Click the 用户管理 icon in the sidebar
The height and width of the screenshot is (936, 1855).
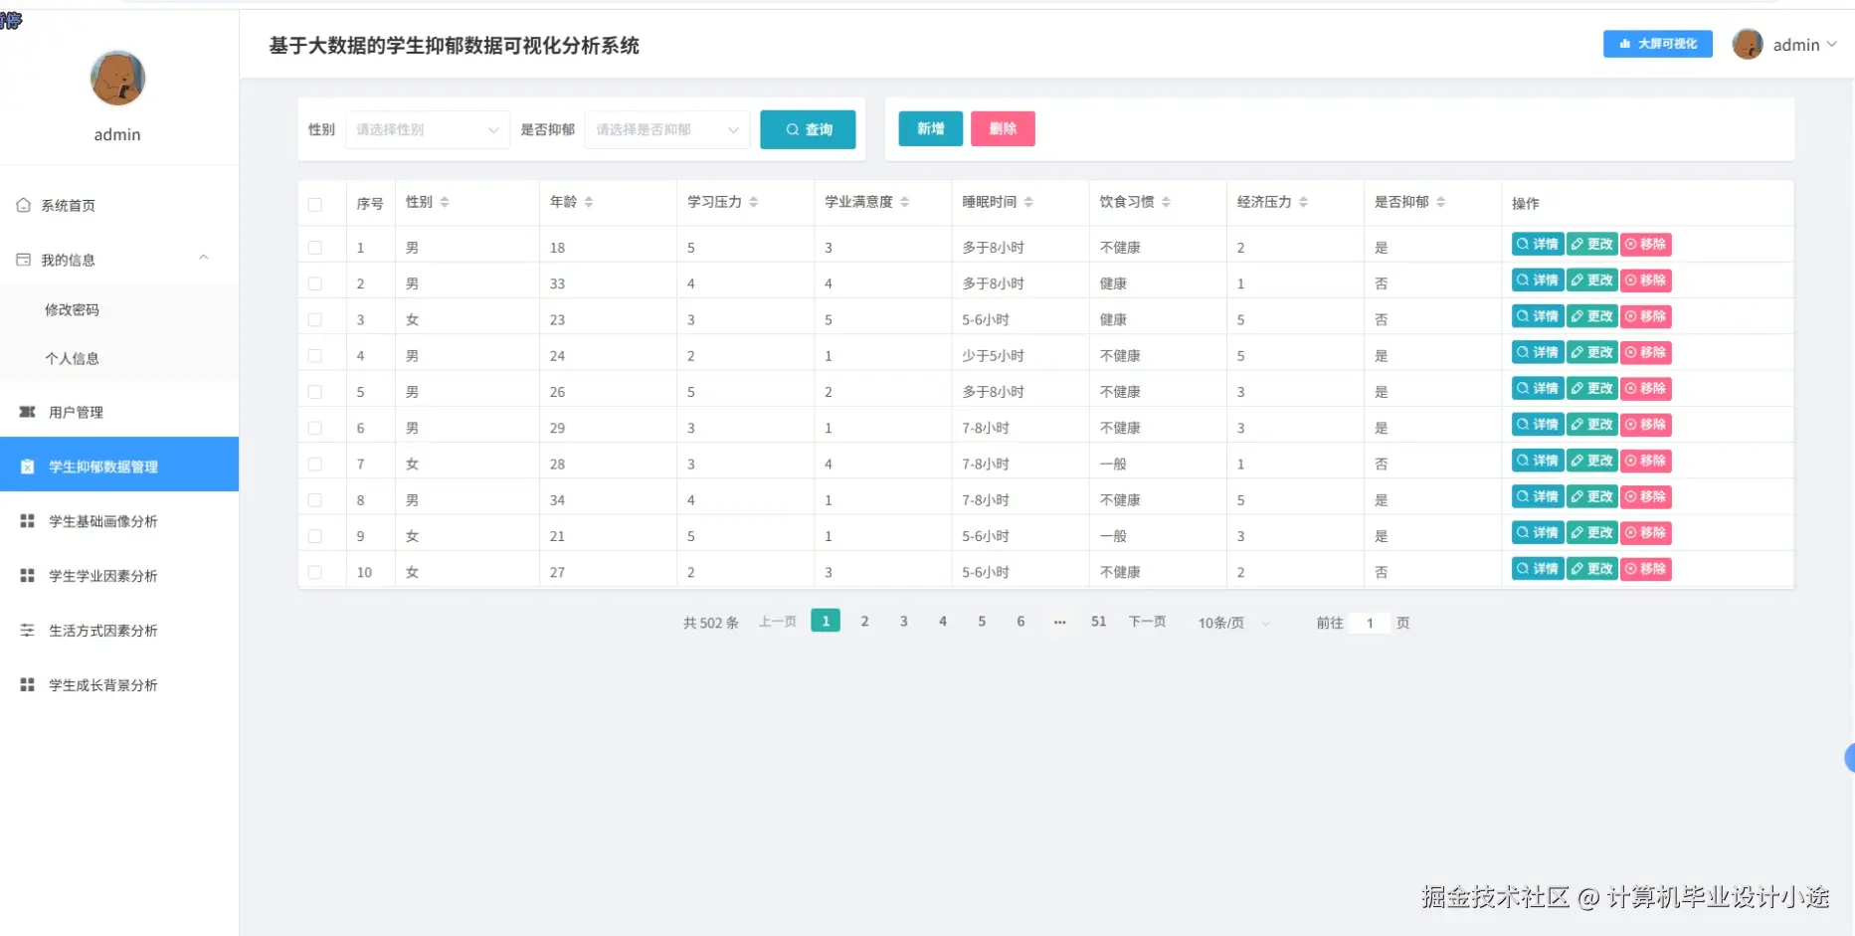click(x=26, y=411)
